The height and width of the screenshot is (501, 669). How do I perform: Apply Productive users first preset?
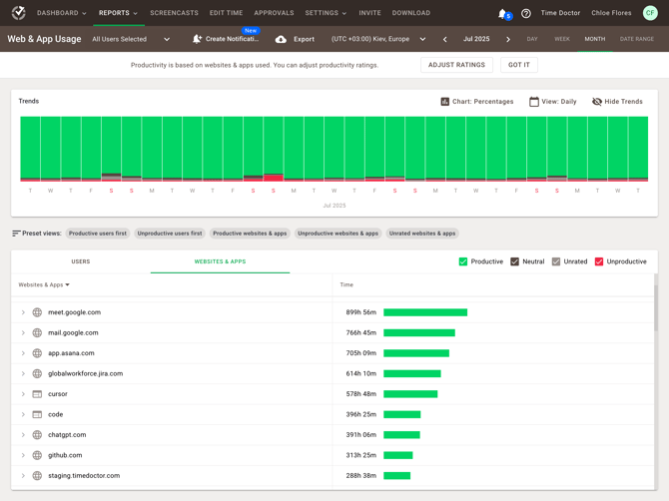(98, 234)
